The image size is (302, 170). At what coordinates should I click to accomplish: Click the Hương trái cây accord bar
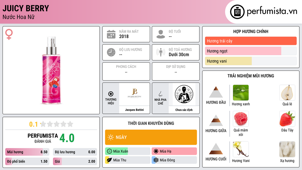251,41
